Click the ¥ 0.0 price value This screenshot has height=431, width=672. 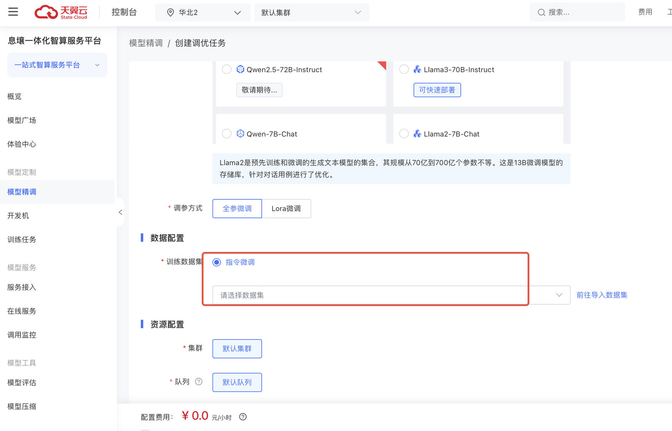pos(195,415)
